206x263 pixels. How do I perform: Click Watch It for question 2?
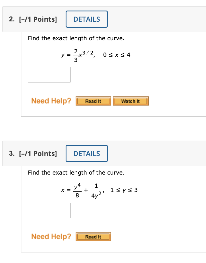click(x=131, y=101)
